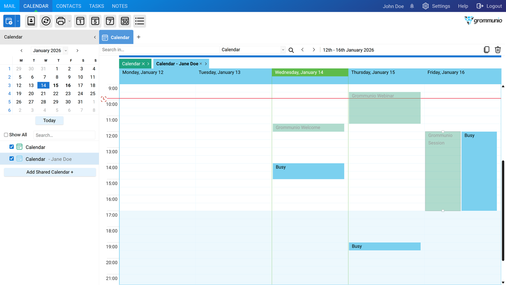Screen dimensions: 506x285
Task: Uncheck Jane Doe's Calendar checkbox
Action: [x=12, y=158]
